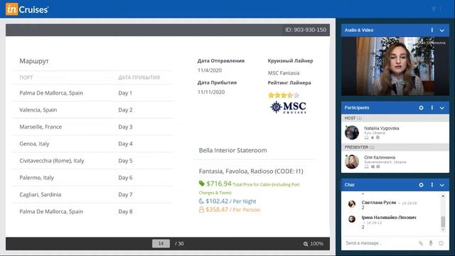Click the slide page number box 14

(x=161, y=243)
